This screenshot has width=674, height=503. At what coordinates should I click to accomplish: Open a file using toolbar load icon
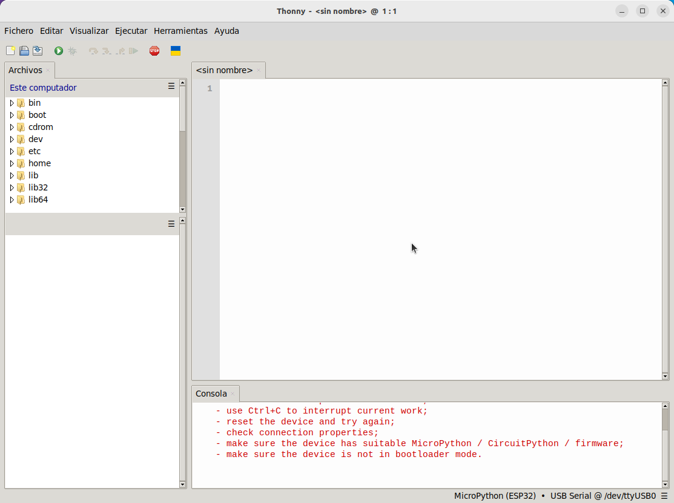24,51
